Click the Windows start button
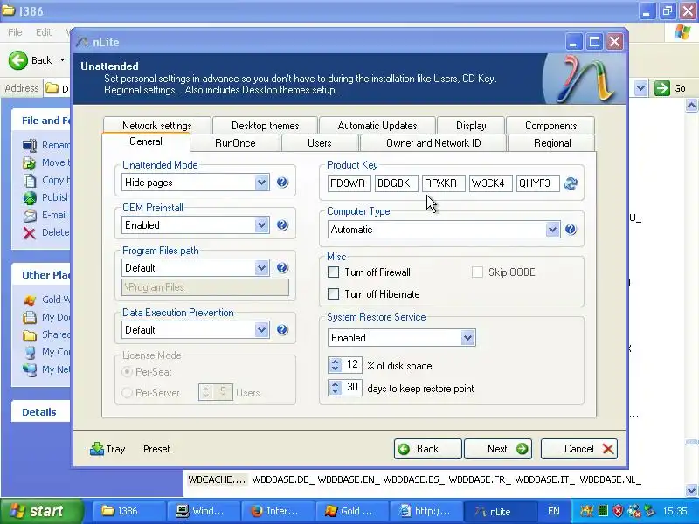This screenshot has width=699, height=524. 41,511
